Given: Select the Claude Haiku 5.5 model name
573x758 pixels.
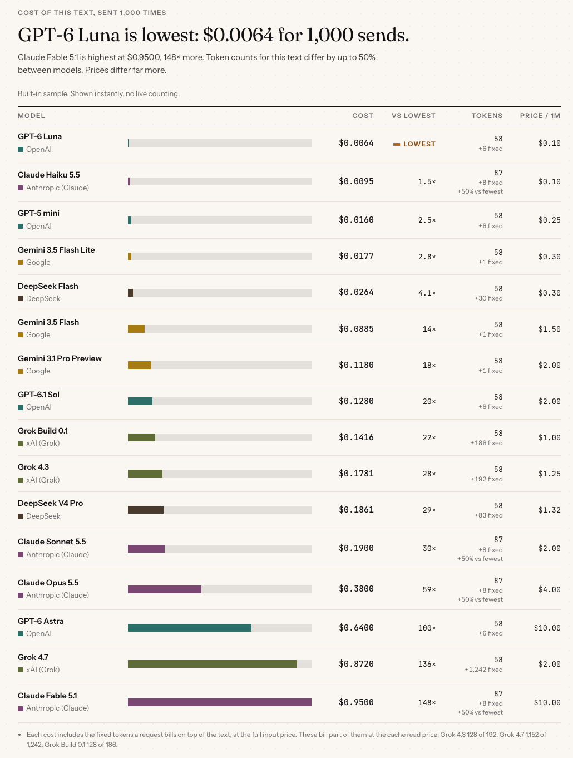Looking at the screenshot, I should 49,175.
